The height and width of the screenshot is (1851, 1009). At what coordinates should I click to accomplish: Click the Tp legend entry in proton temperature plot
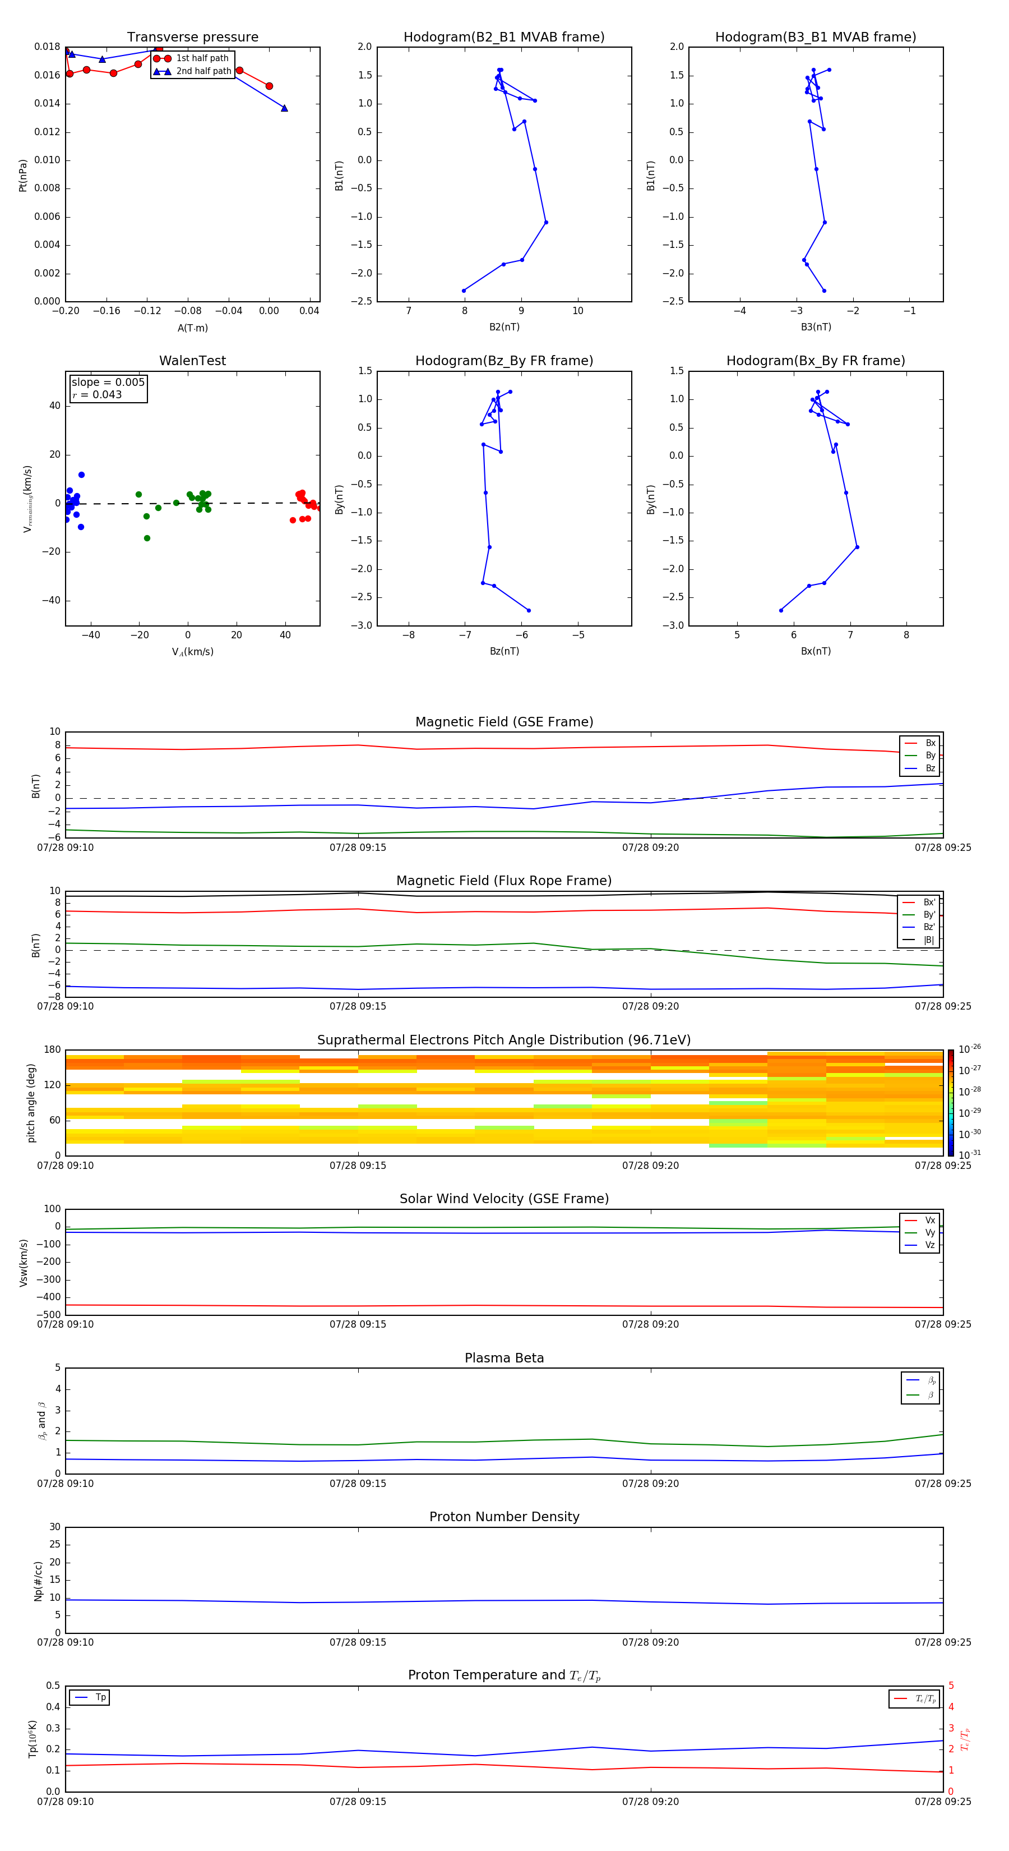pyautogui.click(x=90, y=1697)
